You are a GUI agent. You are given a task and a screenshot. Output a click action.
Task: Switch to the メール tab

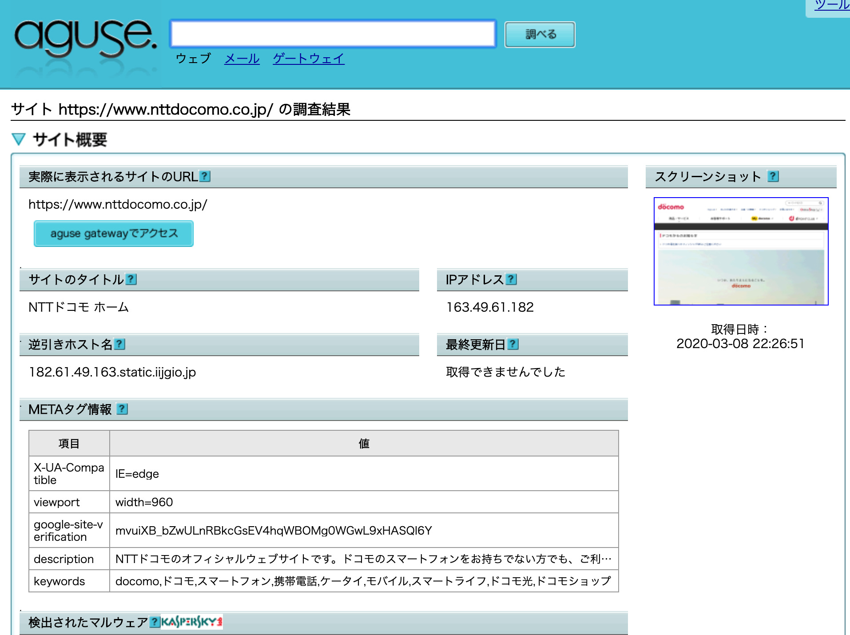pyautogui.click(x=242, y=59)
